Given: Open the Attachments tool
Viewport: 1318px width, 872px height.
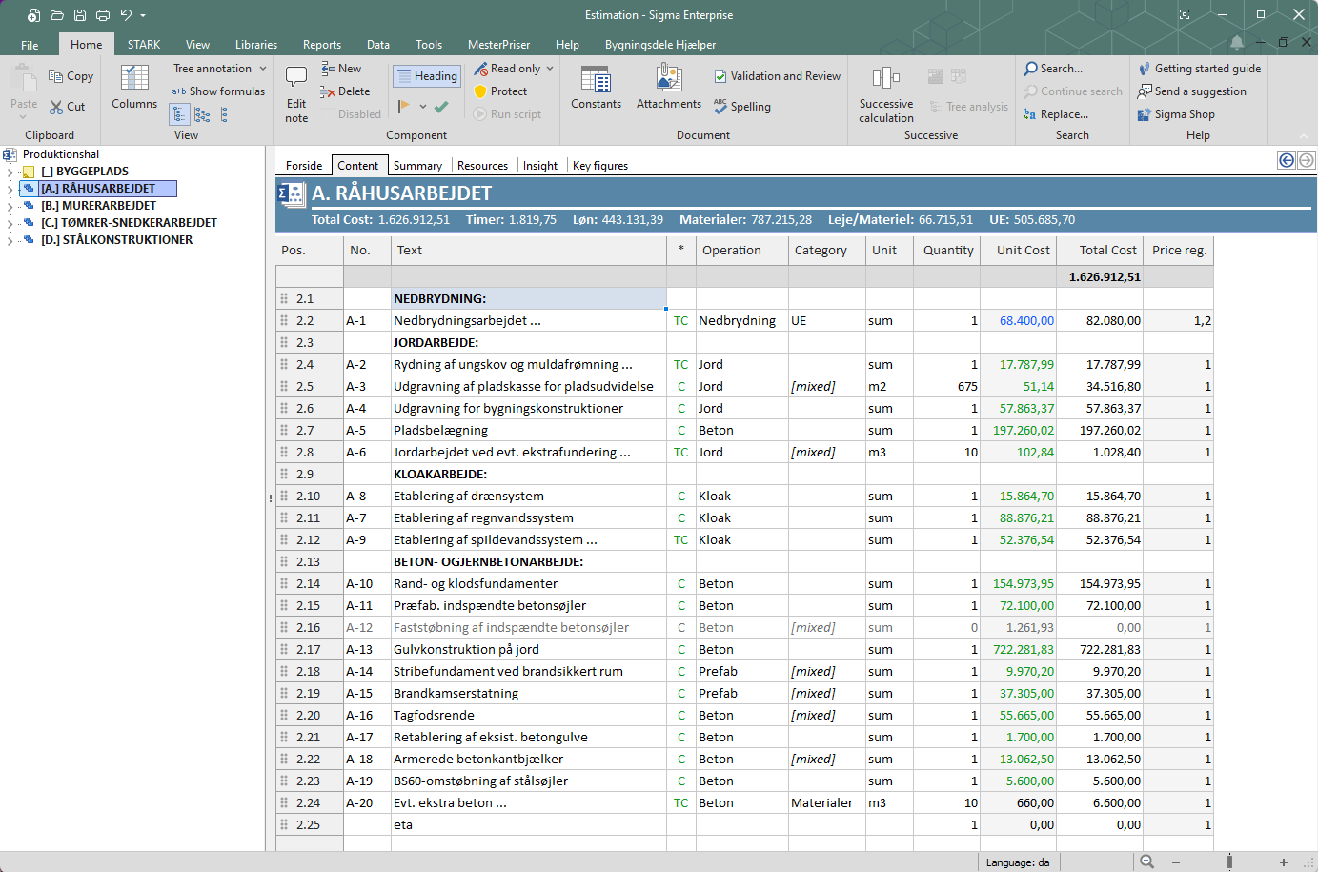Looking at the screenshot, I should tap(669, 88).
